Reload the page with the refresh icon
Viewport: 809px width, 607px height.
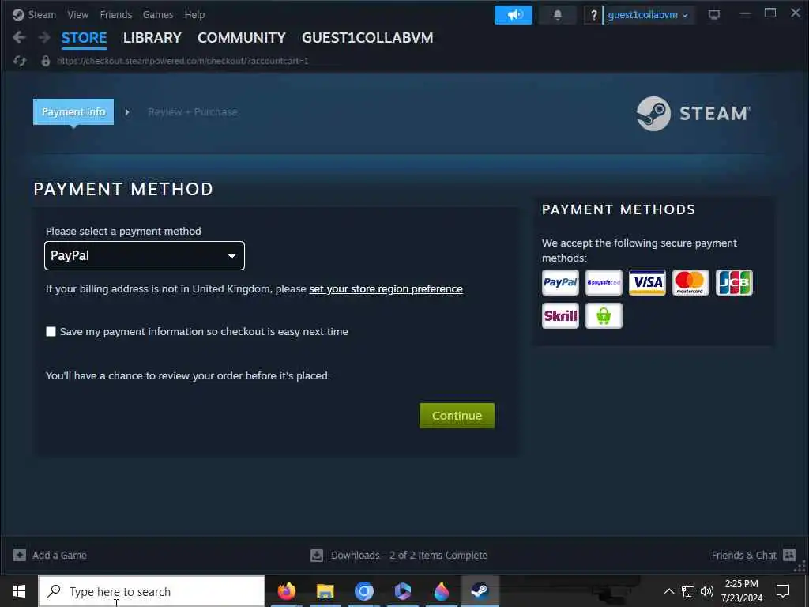20,61
